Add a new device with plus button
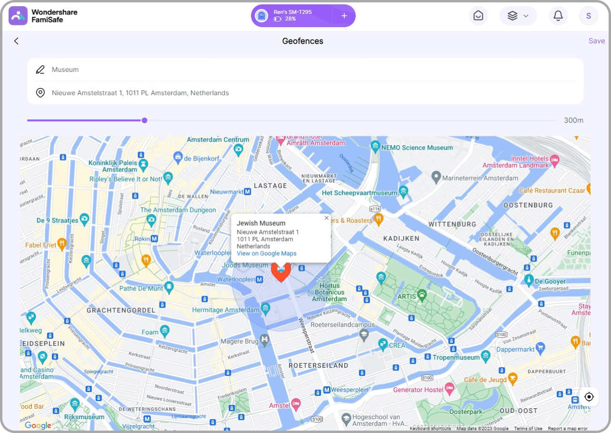The image size is (611, 433). tap(344, 16)
